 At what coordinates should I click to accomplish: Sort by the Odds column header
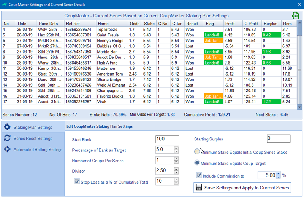point(135,24)
